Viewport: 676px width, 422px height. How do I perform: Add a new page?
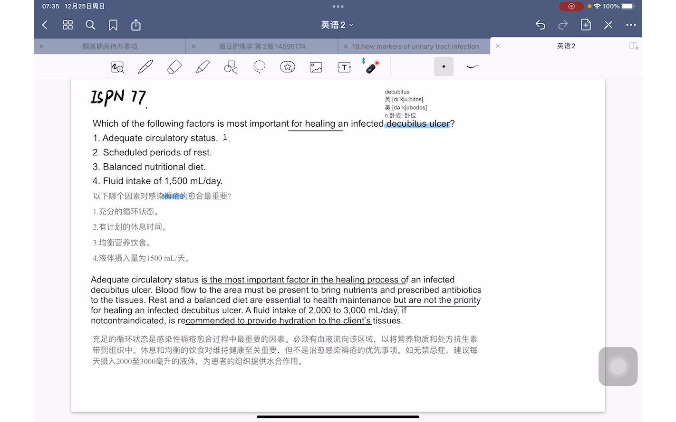(x=586, y=25)
